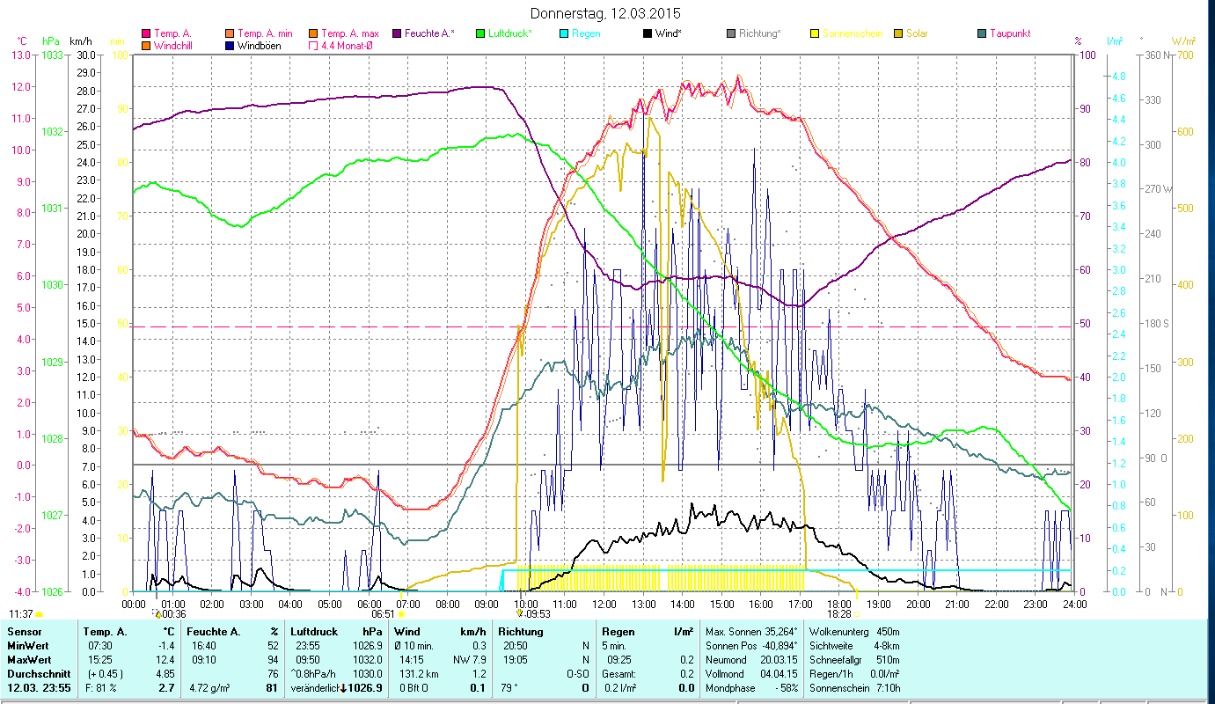Click the gray Richtung* legend square

(x=731, y=33)
